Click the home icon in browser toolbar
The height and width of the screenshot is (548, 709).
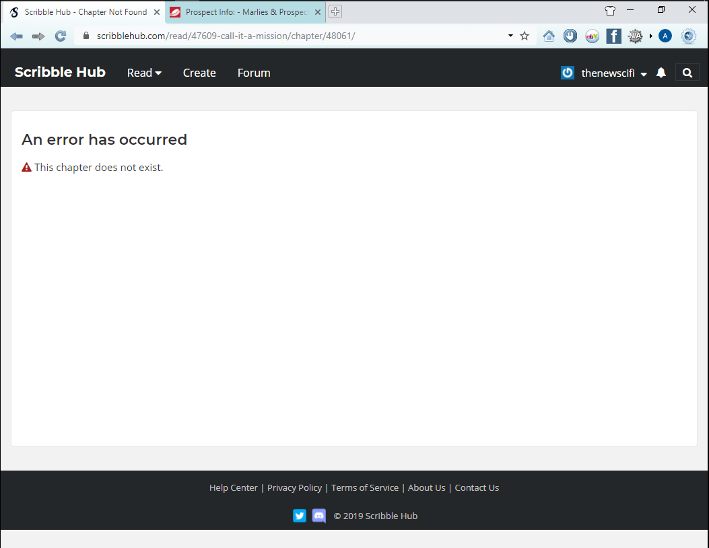point(549,36)
